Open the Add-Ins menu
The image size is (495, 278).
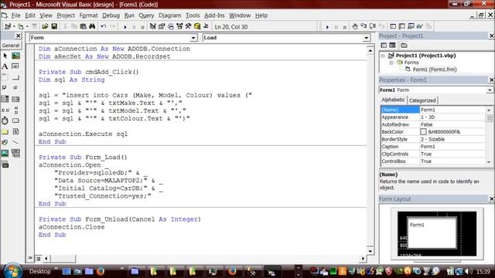coord(214,15)
